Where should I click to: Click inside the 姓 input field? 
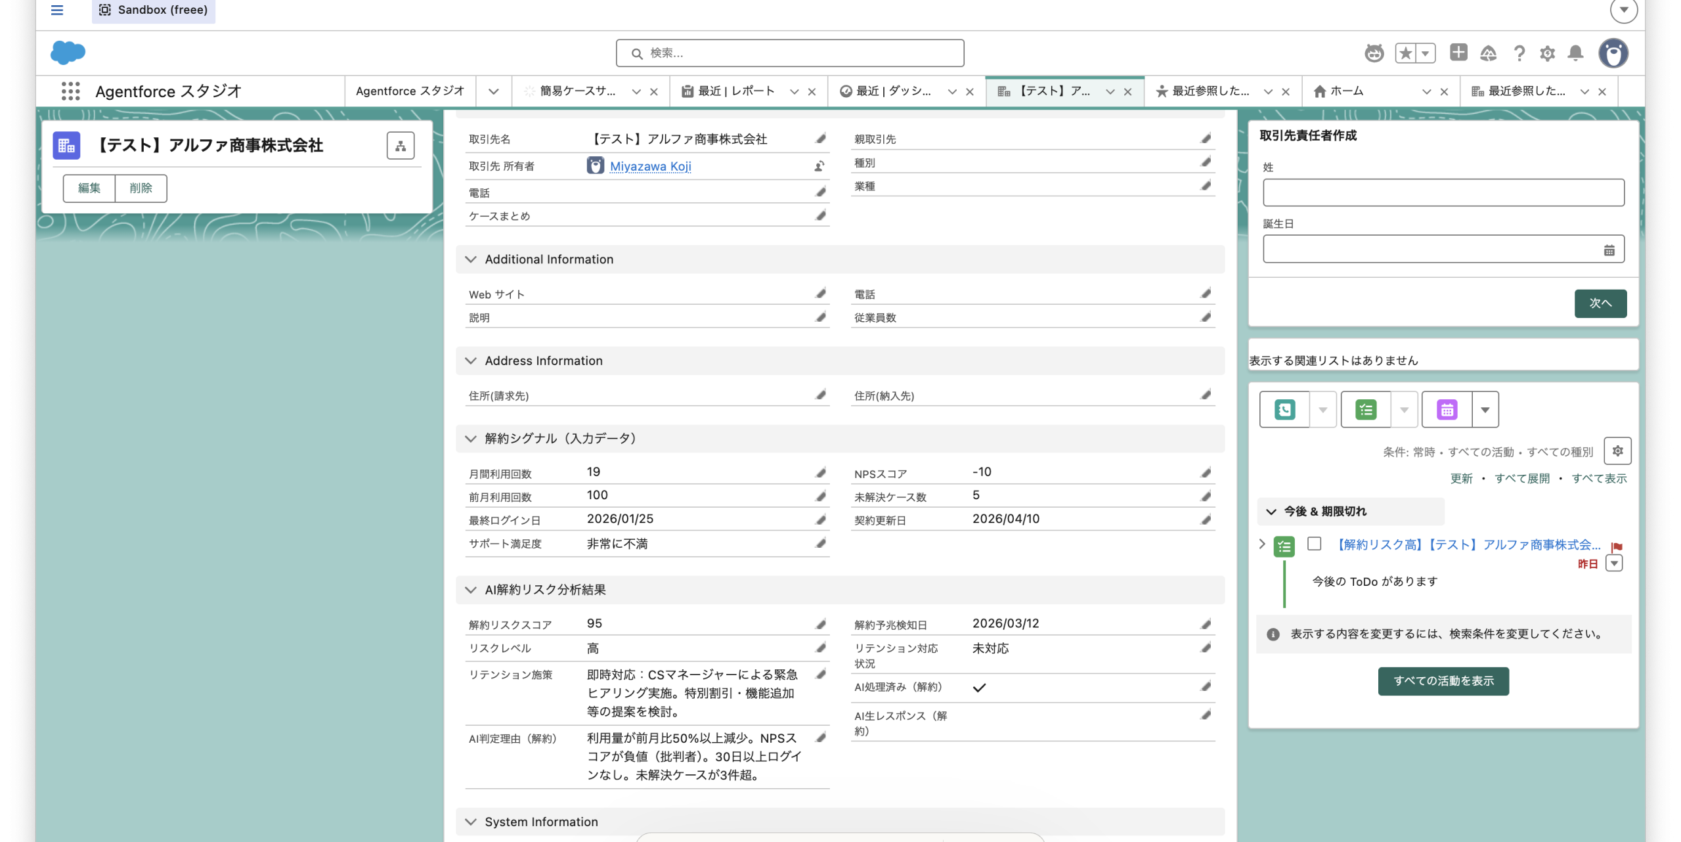1442,192
